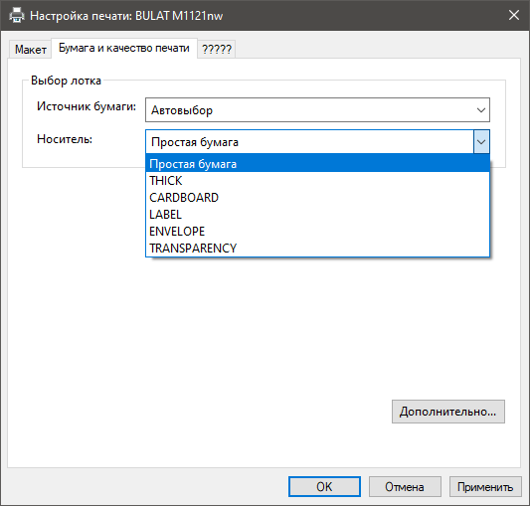This screenshot has width=530, height=506.
Task: Pick TRANSPARENCY from the Носитель list
Action: pyautogui.click(x=317, y=249)
